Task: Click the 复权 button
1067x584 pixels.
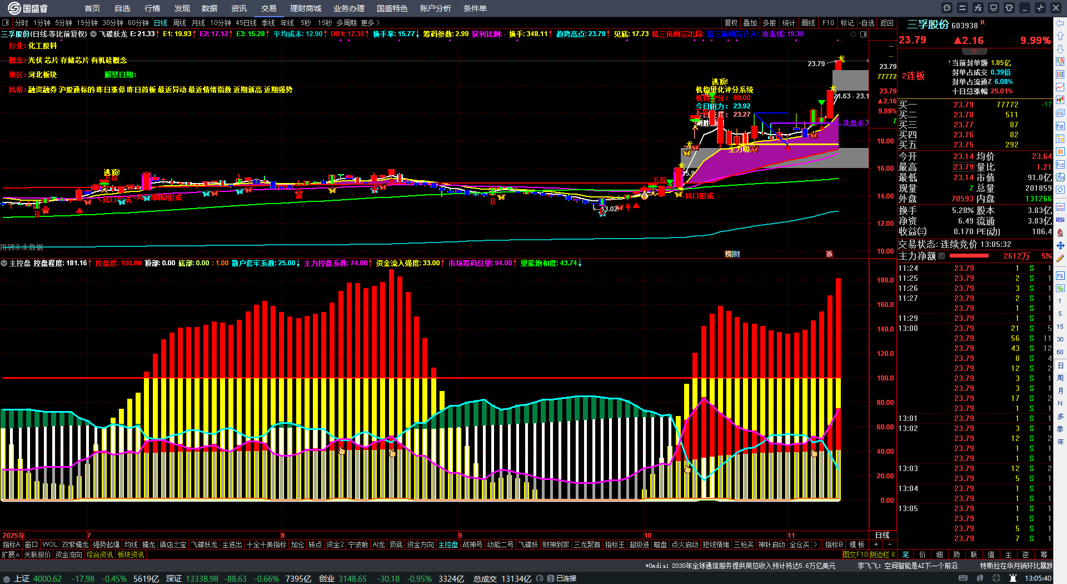Action: pyautogui.click(x=731, y=23)
